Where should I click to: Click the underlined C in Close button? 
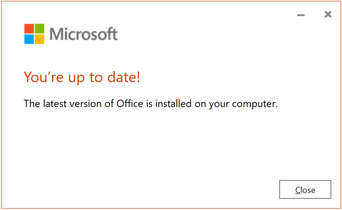(298, 190)
